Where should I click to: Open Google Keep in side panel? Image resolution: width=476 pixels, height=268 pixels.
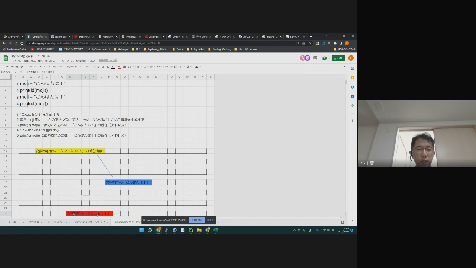353,78
